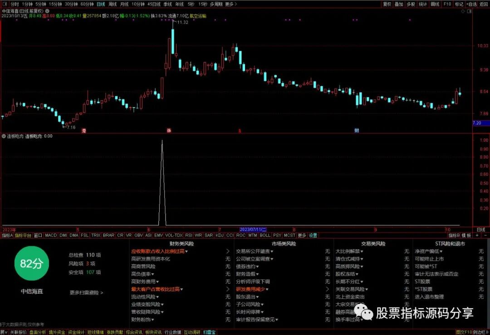Click the 2023/07/11 date marker on timeline
The height and width of the screenshot is (335, 490).
click(x=253, y=229)
